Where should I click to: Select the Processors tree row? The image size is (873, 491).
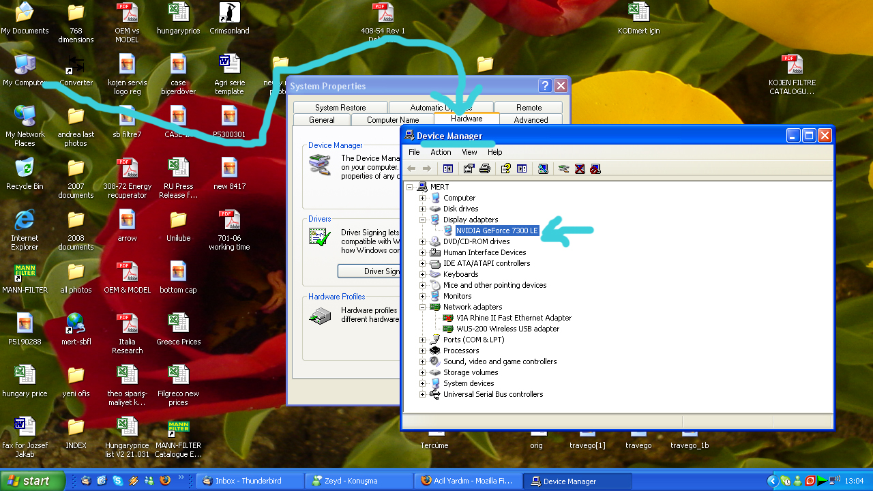[461, 351]
